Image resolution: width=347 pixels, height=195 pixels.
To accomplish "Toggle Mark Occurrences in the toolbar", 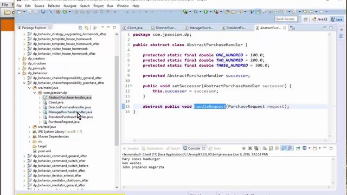I will tap(258, 12).
